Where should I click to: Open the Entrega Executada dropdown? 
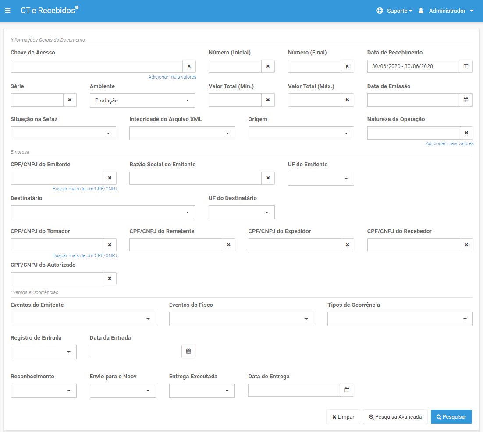(202, 391)
